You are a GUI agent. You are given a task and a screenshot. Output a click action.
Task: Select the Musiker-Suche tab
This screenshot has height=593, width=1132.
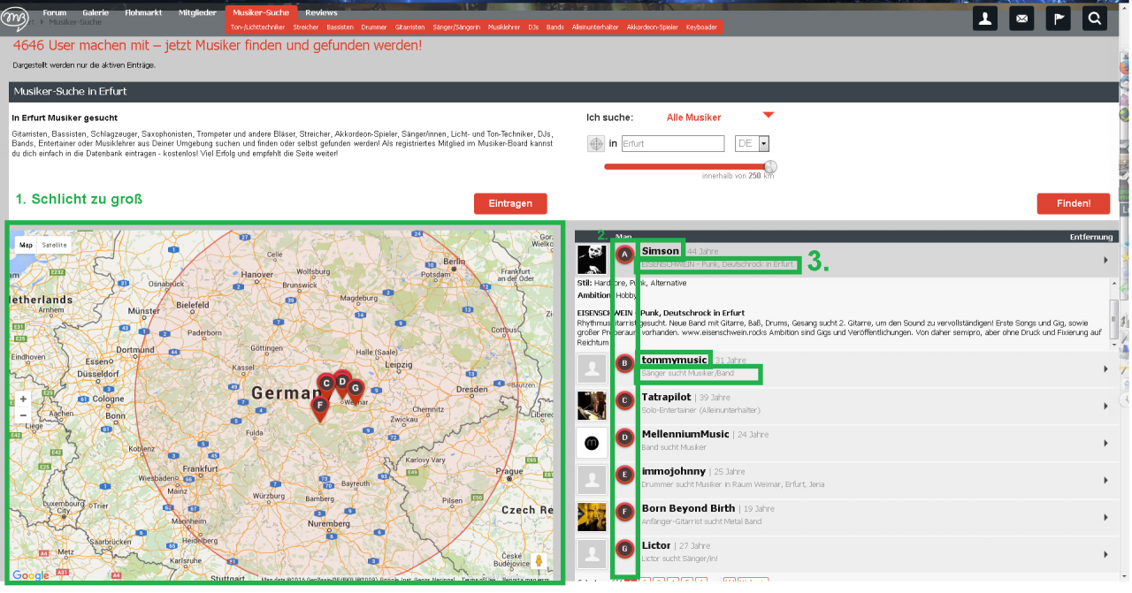(x=261, y=12)
